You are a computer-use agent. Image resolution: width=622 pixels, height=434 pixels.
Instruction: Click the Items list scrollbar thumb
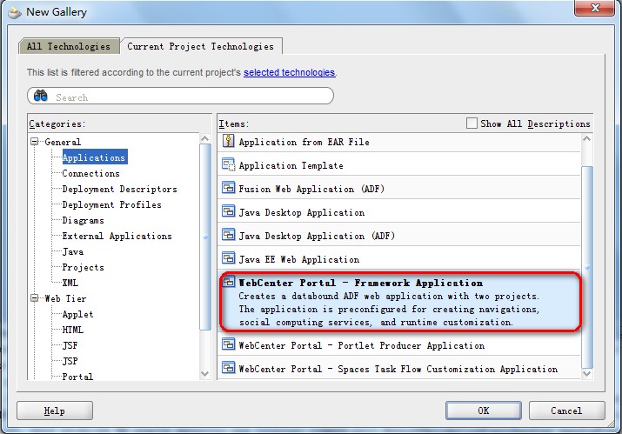(x=586, y=267)
